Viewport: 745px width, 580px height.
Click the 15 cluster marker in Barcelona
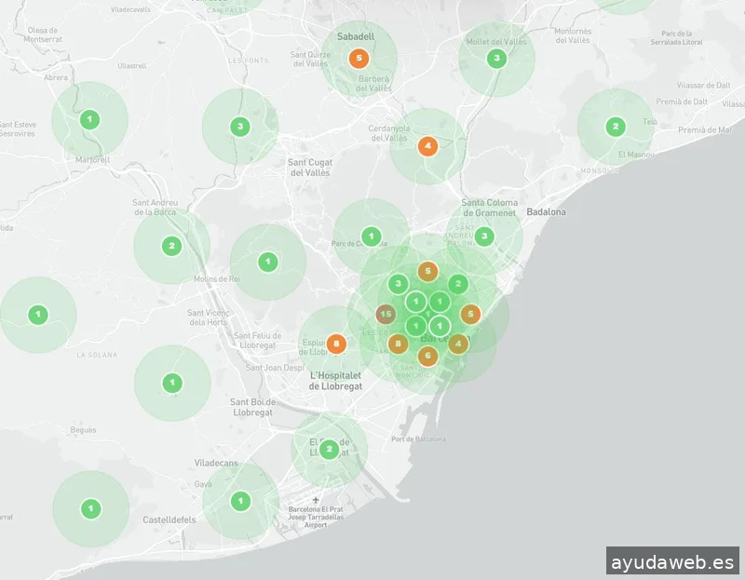click(x=386, y=315)
